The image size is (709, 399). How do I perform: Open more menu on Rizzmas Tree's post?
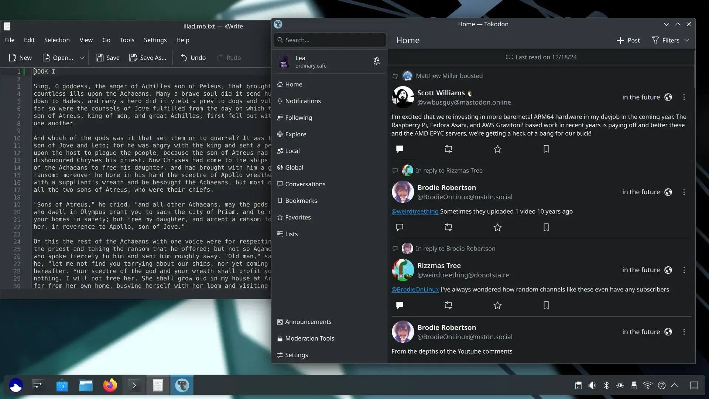click(x=684, y=270)
